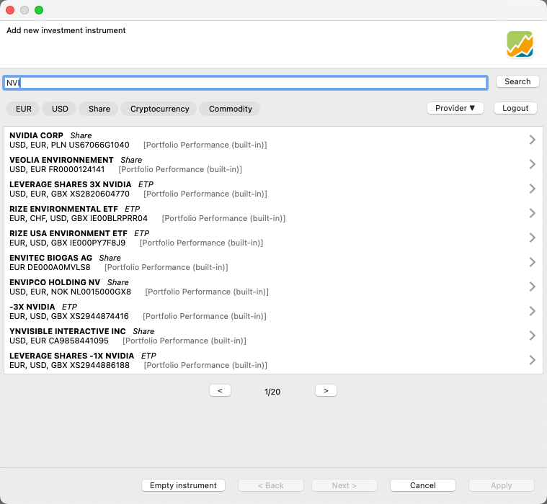
Task: Go to previous results page
Action: point(220,390)
